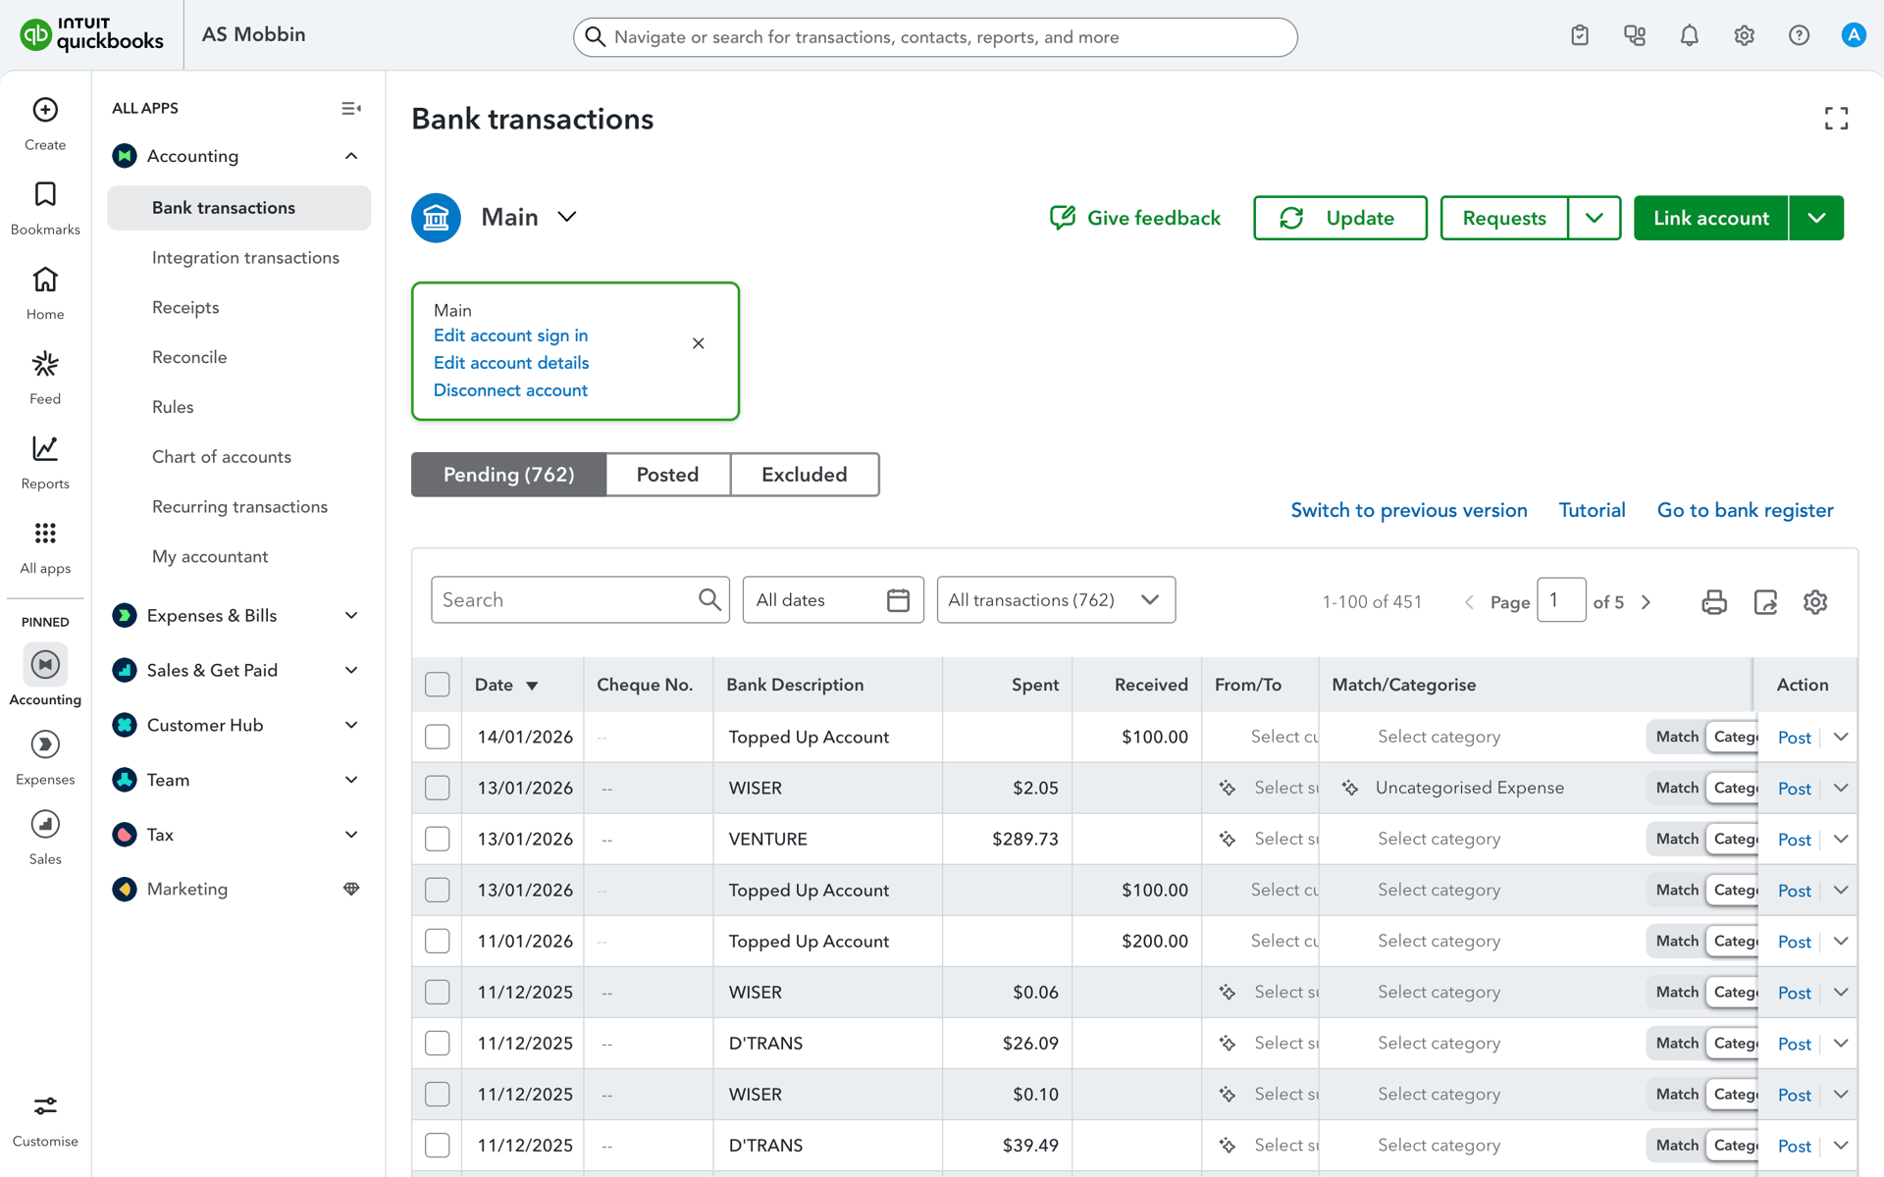Collapse the Accounting section
This screenshot has width=1884, height=1177.
351,156
